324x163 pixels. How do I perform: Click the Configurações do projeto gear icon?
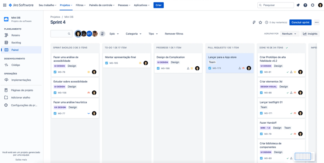6,105
